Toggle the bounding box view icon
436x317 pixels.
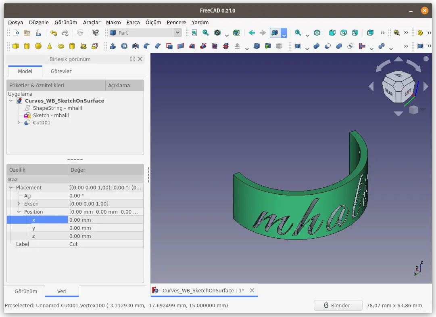pos(236,33)
